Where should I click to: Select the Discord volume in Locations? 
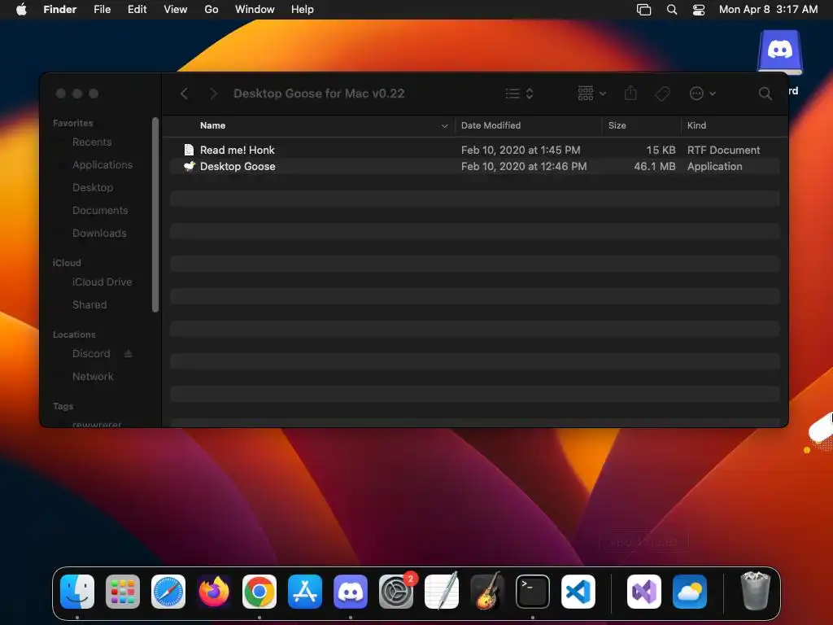[x=91, y=354]
